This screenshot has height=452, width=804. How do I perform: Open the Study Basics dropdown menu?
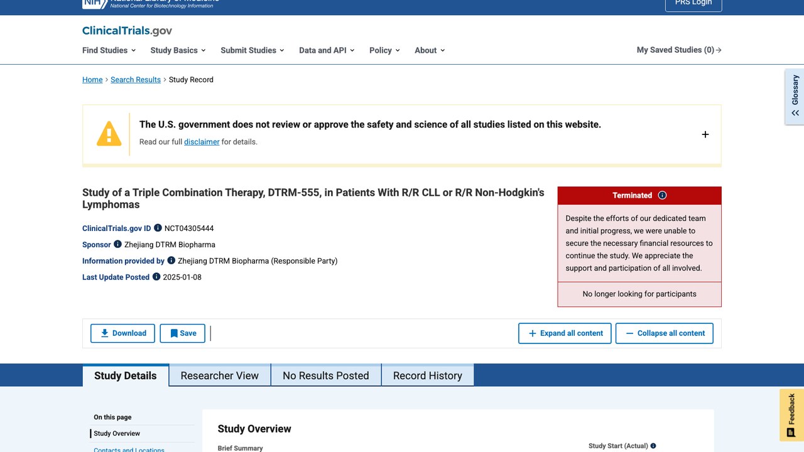click(x=178, y=50)
